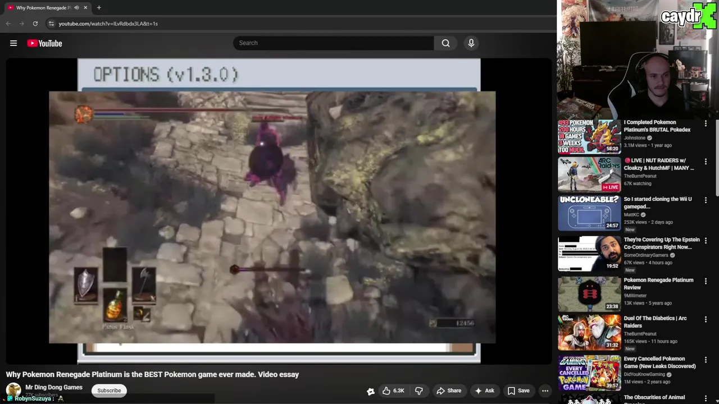Open options for Renegade Platinum Review video
Viewport: 719px width, 404px height.
coord(706,281)
